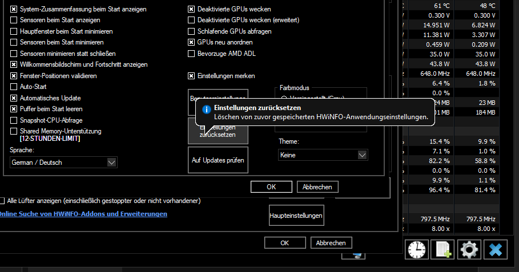Enable Sensoren beim Start minimieren

pyautogui.click(x=14, y=42)
